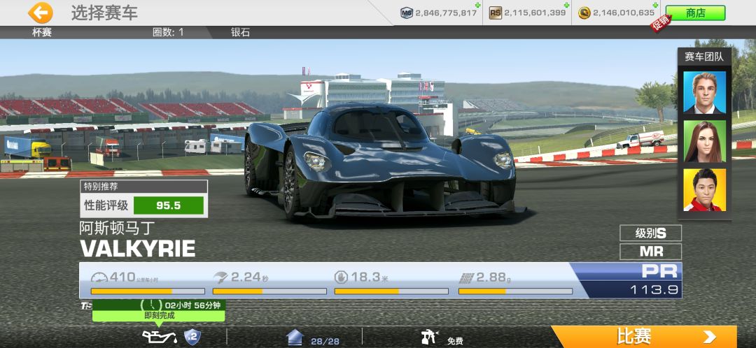Open upgrades icon showing 28/28
This screenshot has width=756, height=348.
coord(295,338)
